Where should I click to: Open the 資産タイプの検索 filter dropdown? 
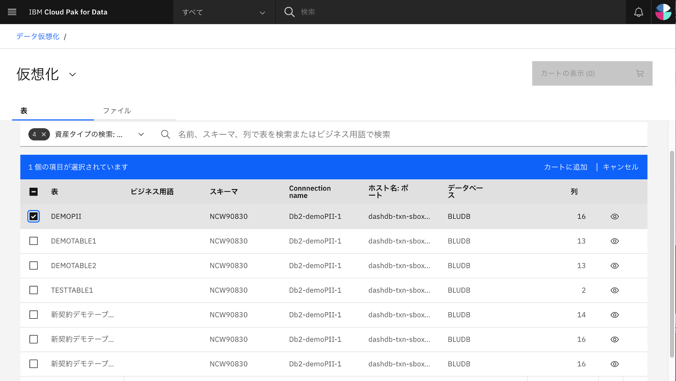(141, 134)
